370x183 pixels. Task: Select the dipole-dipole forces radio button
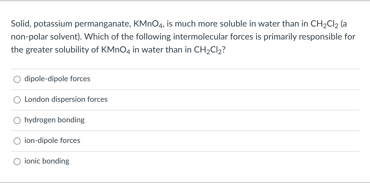[17, 79]
